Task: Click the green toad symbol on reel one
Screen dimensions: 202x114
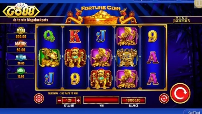Action: point(49,57)
